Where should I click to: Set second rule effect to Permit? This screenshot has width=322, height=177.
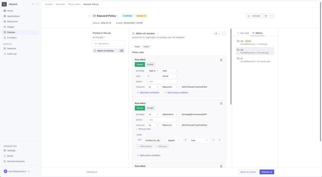(x=140, y=108)
